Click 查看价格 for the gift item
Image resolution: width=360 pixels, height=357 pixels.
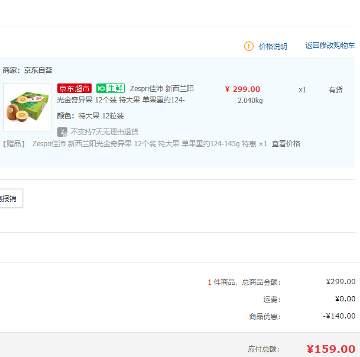(x=286, y=144)
